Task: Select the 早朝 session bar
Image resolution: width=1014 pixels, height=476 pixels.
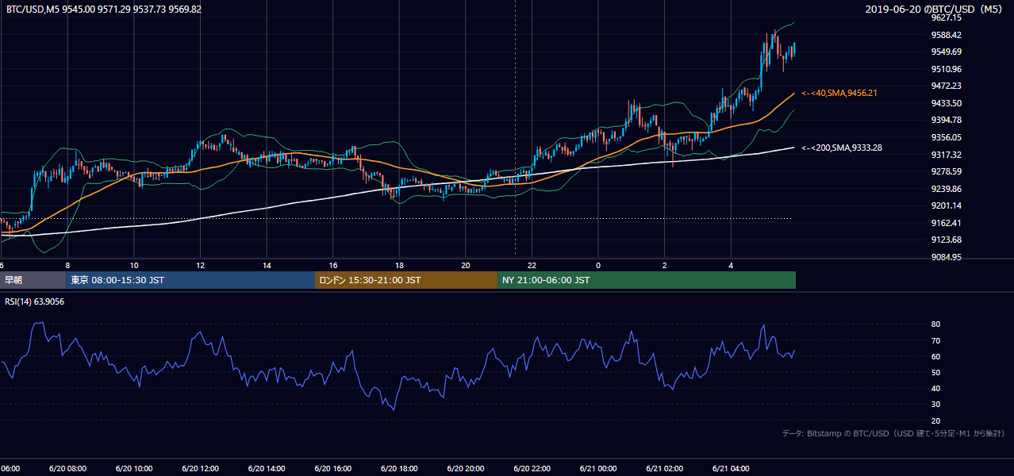Action: click(x=33, y=280)
